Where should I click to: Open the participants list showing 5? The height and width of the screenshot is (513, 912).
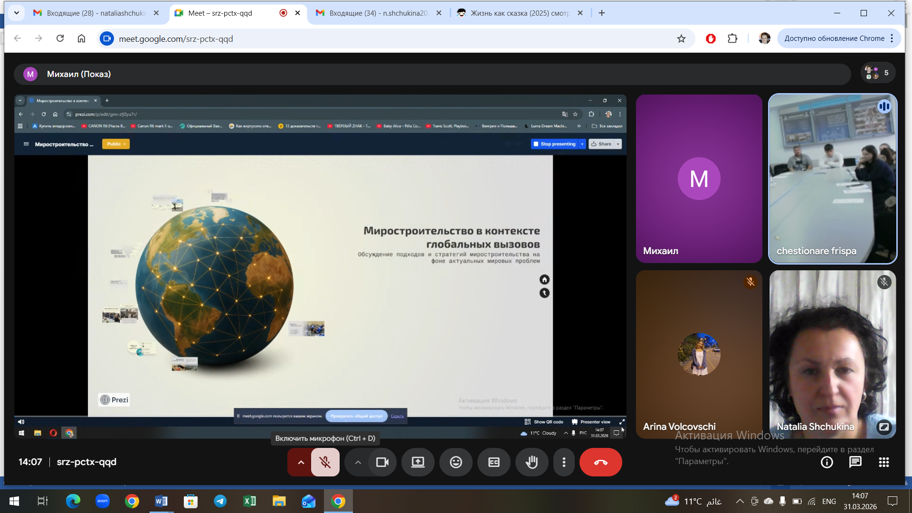coord(877,73)
